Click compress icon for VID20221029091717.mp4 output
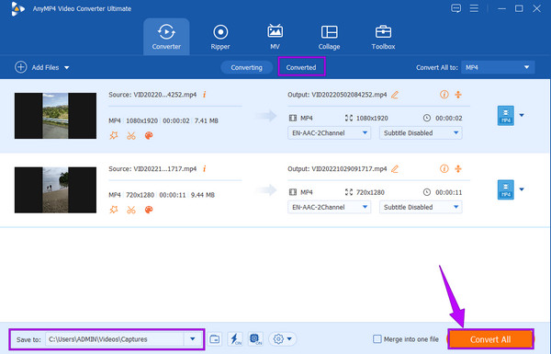The height and width of the screenshot is (354, 551). point(458,168)
